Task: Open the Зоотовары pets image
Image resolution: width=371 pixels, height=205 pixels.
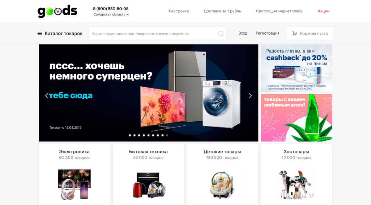Action: coord(296,184)
